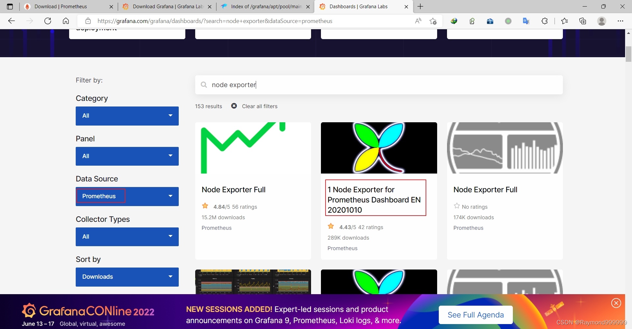
Task: Click the GrafanaCONline 2022 logo
Action: point(88,311)
